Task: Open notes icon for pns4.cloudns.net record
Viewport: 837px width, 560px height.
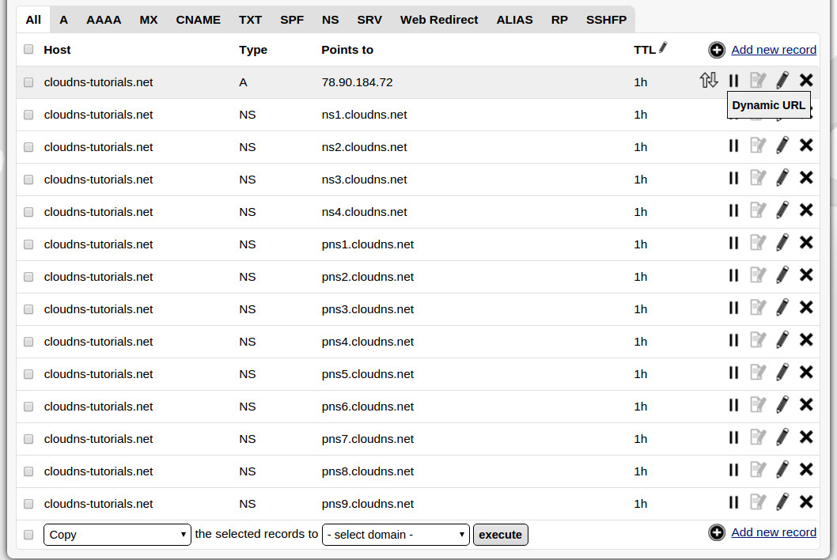Action: point(758,339)
